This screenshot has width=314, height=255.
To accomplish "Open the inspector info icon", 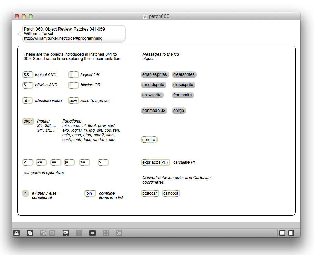I will pos(79,233).
